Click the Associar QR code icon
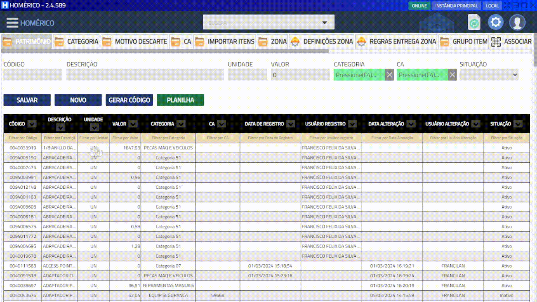 pyautogui.click(x=496, y=42)
